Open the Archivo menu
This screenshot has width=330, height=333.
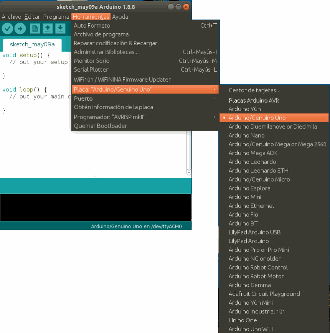pos(12,17)
